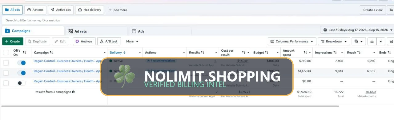Click the Duplicate button
The height and width of the screenshot is (120, 394).
click(x=37, y=41)
